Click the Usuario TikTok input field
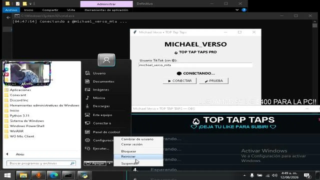Screen dimensions: 320x180 195,65
